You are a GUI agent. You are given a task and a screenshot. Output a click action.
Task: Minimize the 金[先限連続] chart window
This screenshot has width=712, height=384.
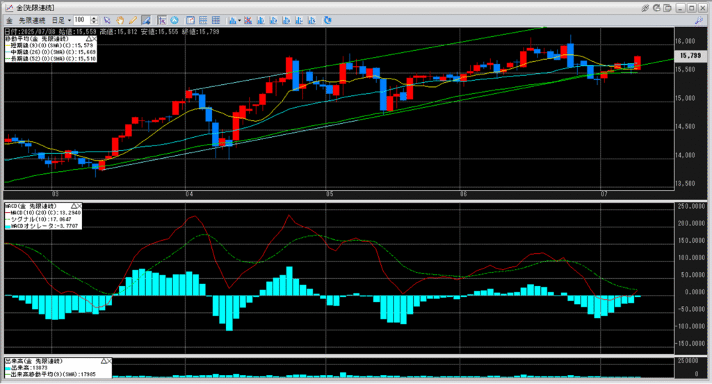pyautogui.click(x=680, y=8)
